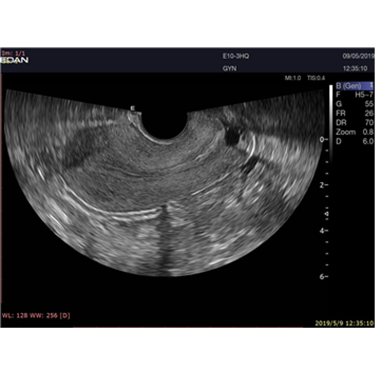
Task: Click the 0 cm depth scale marker
Action: pyautogui.click(x=324, y=140)
